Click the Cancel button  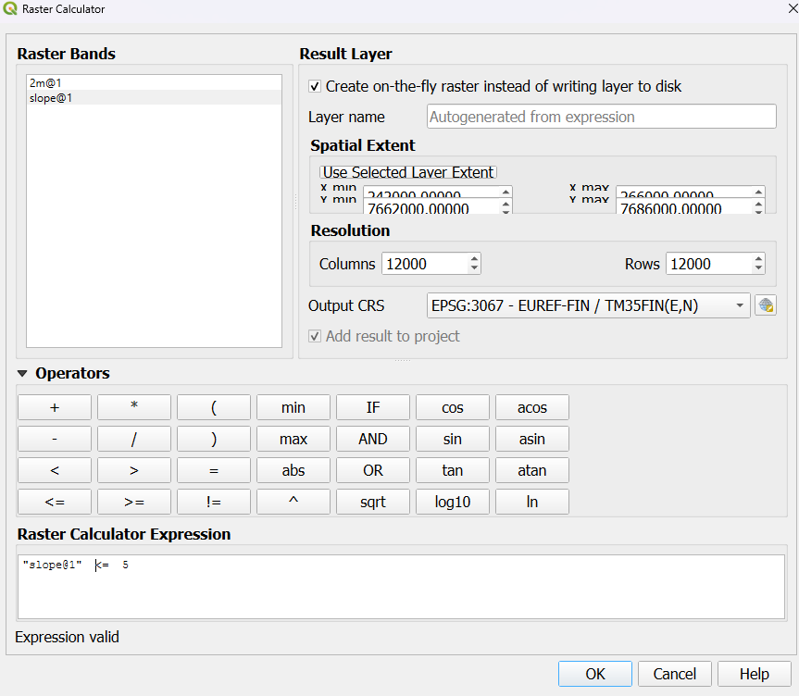(675, 674)
